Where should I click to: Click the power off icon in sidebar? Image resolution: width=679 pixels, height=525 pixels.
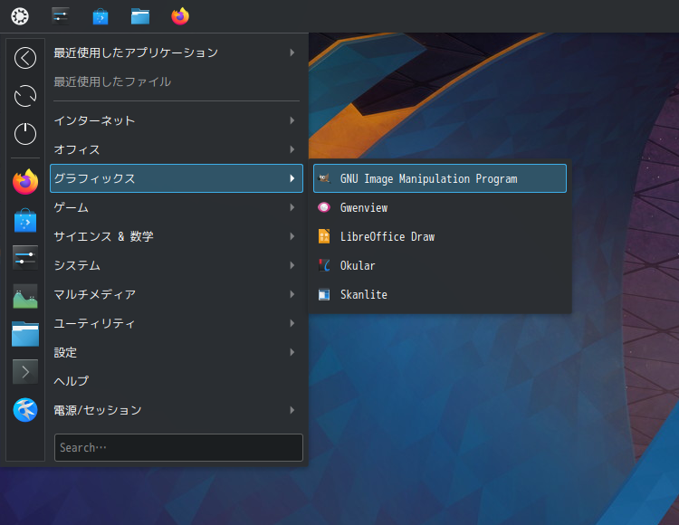[x=25, y=133]
